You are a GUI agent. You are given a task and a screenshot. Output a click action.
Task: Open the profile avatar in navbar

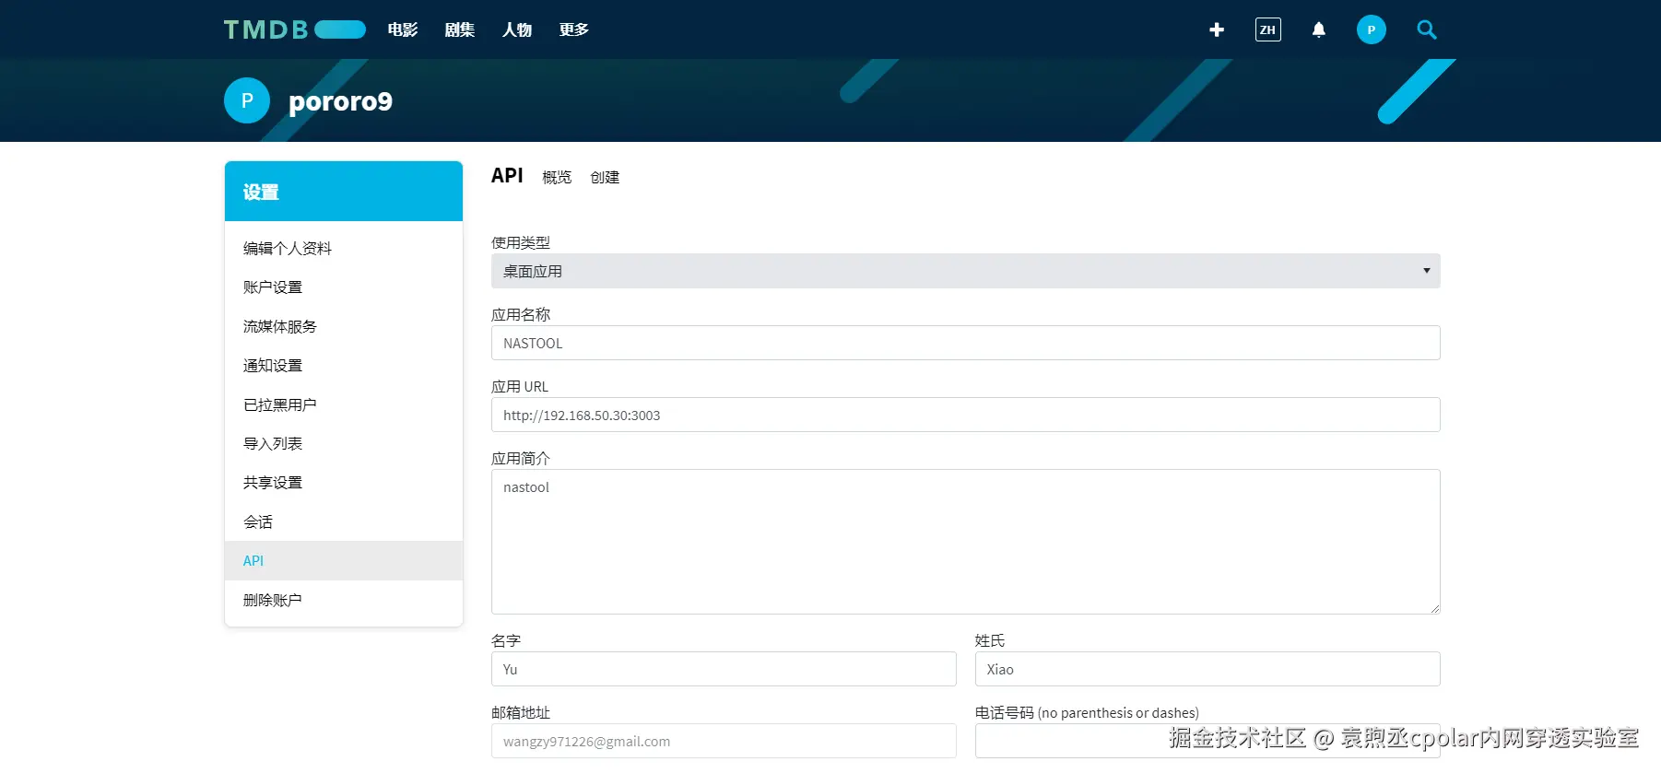point(1372,29)
